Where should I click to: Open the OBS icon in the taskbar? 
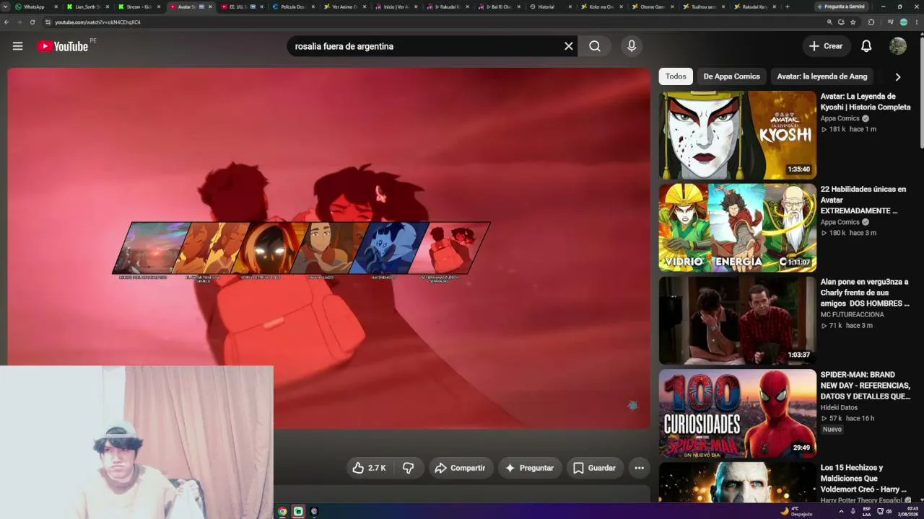(314, 511)
